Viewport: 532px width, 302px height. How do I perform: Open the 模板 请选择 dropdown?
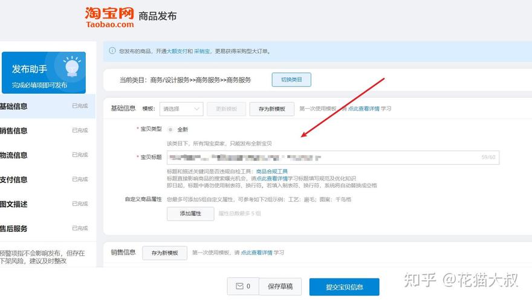point(181,109)
